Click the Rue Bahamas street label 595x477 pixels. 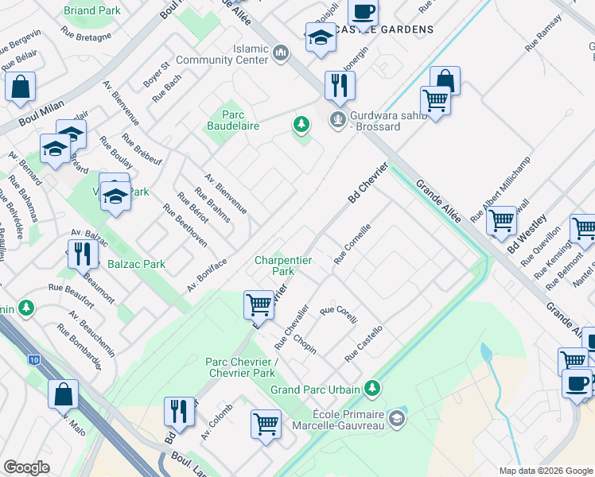coord(23,198)
